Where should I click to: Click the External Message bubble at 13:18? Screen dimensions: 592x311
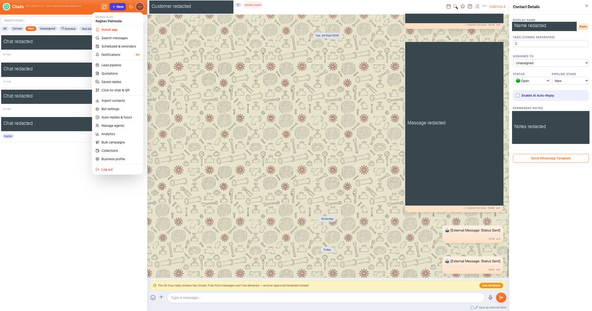coord(472,233)
